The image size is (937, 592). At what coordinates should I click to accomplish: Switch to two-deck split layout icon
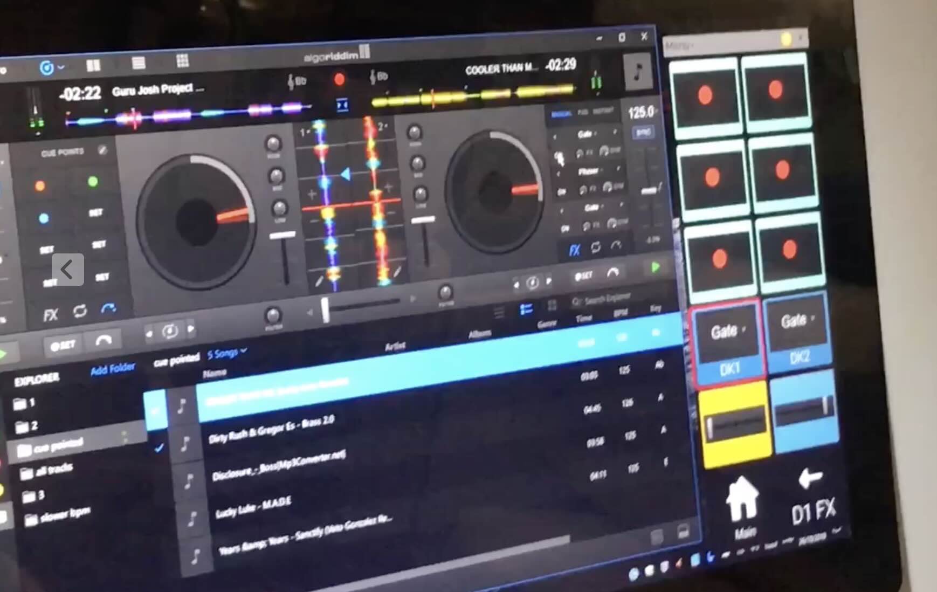pyautogui.click(x=93, y=66)
